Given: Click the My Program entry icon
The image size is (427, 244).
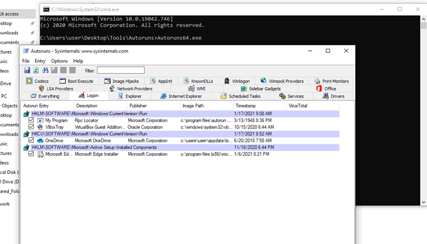Looking at the screenshot, I should (41, 120).
